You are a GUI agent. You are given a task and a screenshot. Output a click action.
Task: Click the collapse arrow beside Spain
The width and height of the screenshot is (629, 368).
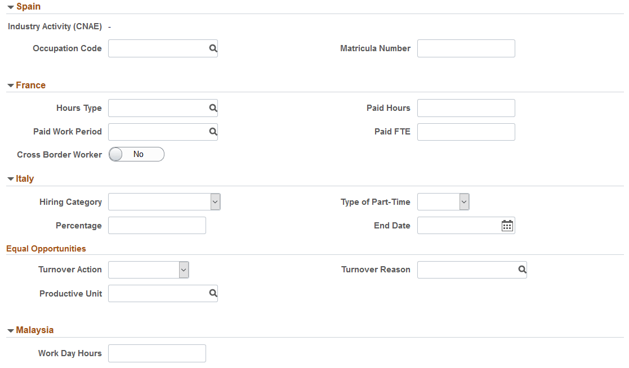(x=10, y=6)
